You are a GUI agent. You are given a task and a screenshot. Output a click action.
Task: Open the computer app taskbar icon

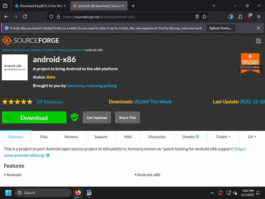click(x=89, y=193)
